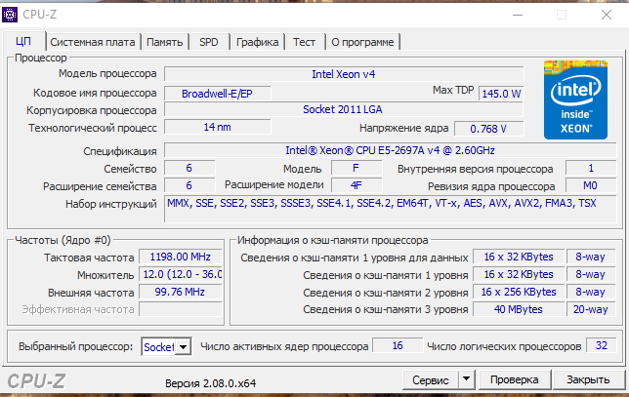Screen dimensions: 629x397
Task: Click the Версия 2.08.0.x64 text
Action: point(211,383)
